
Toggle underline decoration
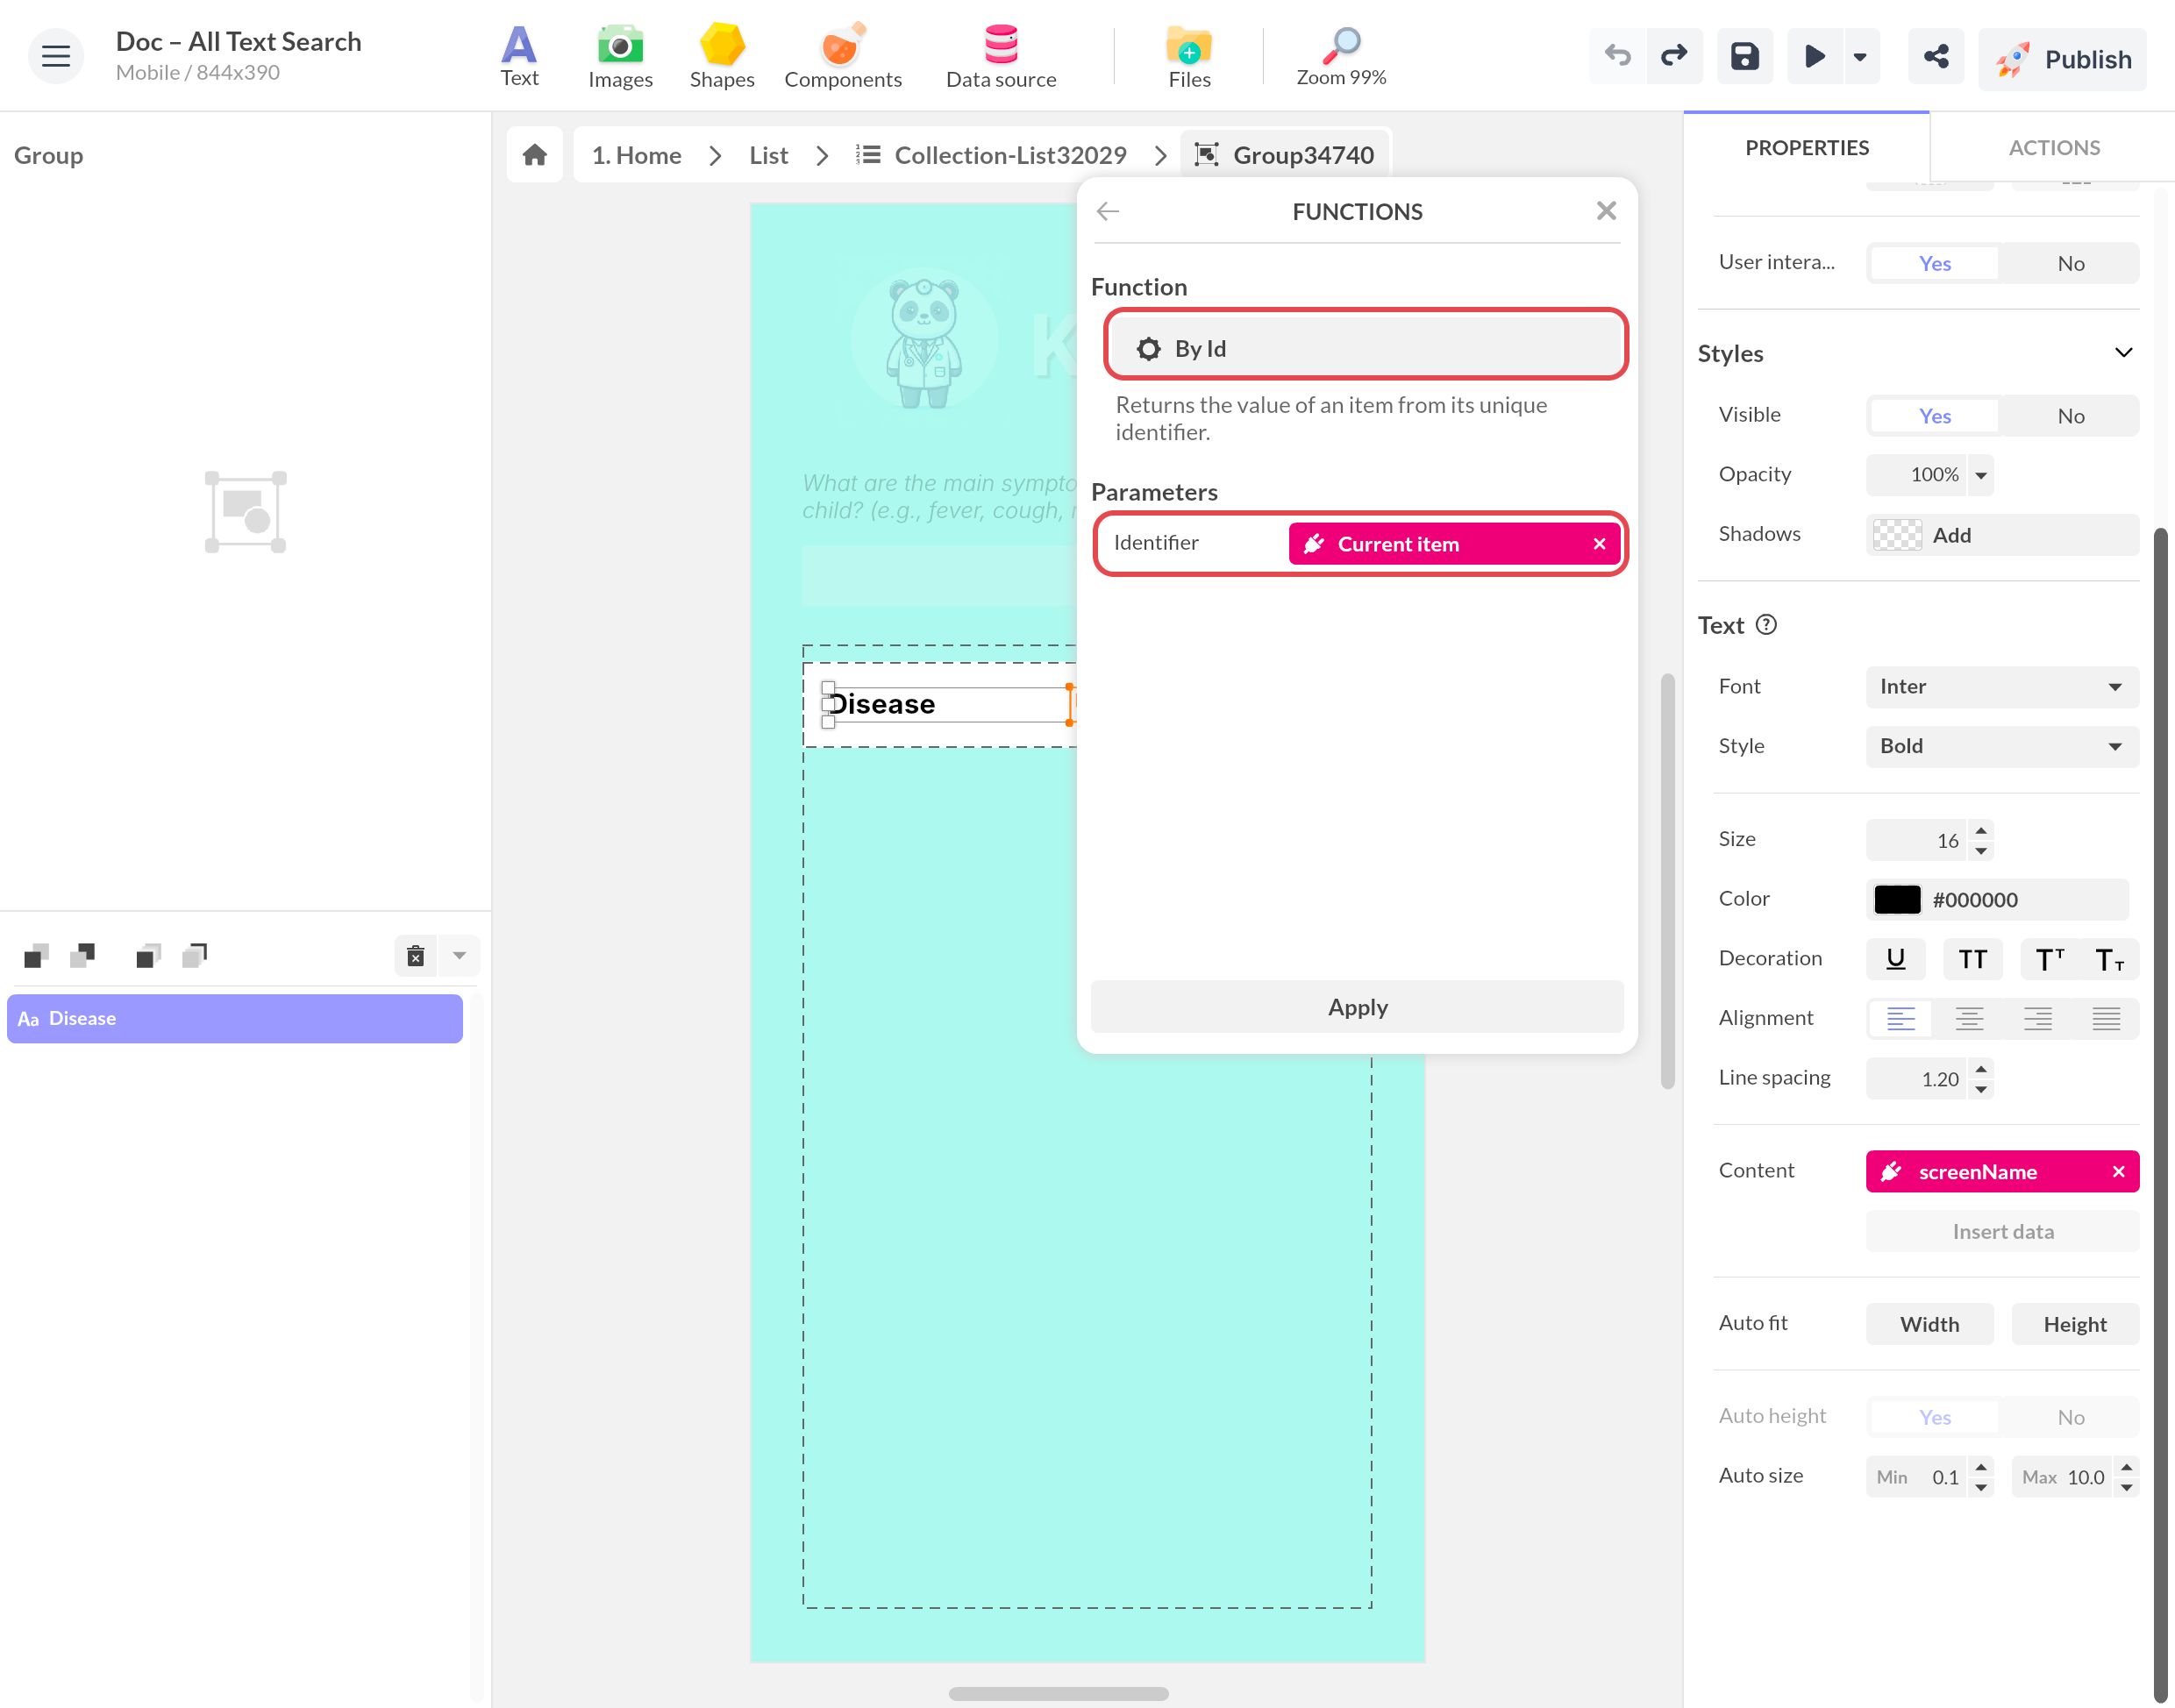click(x=1895, y=959)
